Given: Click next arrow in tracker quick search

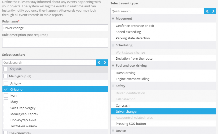Looking at the screenshot, I should 105,63.
